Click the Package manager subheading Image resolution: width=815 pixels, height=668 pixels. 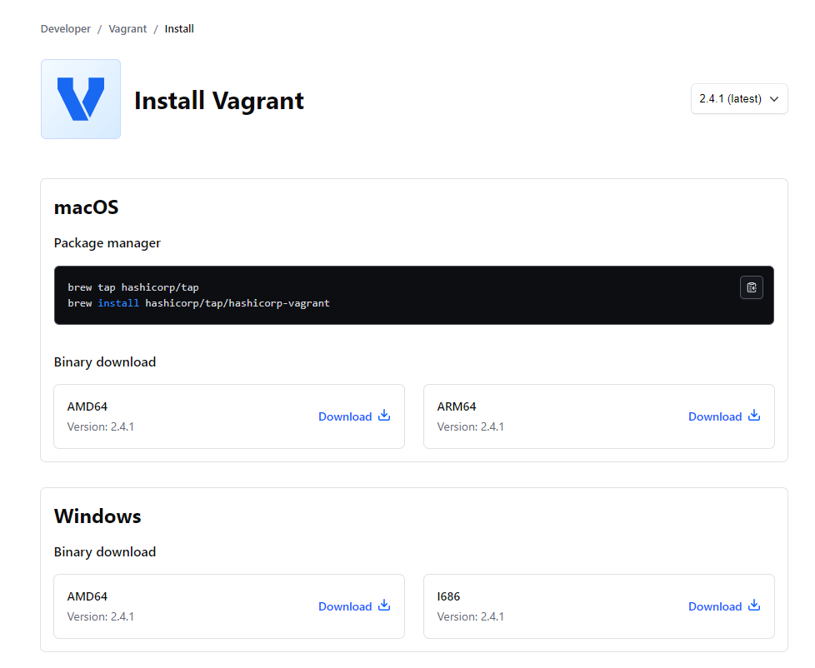pos(107,243)
